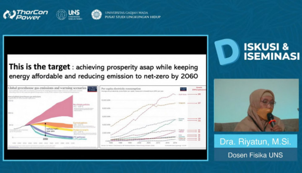Click the Our World in Data badge on electricity chart
Screen dimensions: 302x173
183,89
